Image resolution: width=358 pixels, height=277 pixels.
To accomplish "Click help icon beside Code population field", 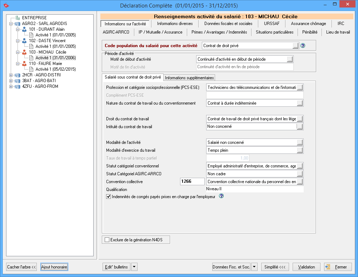I will click(303, 46).
